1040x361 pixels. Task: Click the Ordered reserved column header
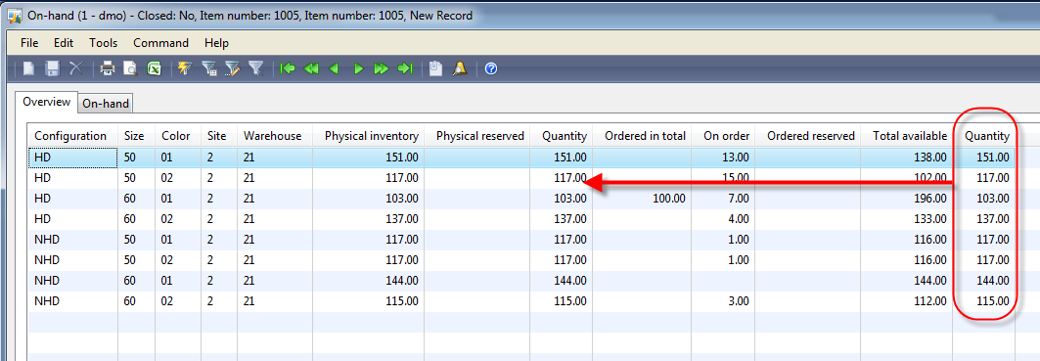click(808, 136)
